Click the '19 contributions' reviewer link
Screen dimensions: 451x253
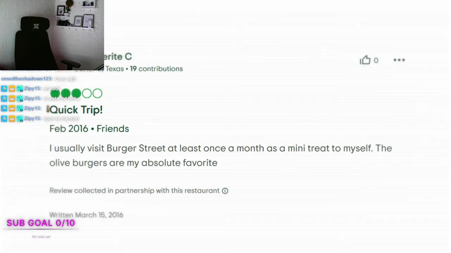156,69
